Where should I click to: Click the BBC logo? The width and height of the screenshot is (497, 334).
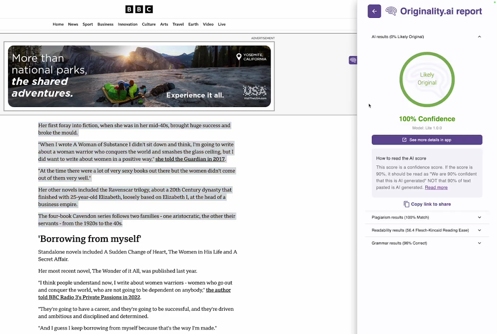(x=139, y=9)
